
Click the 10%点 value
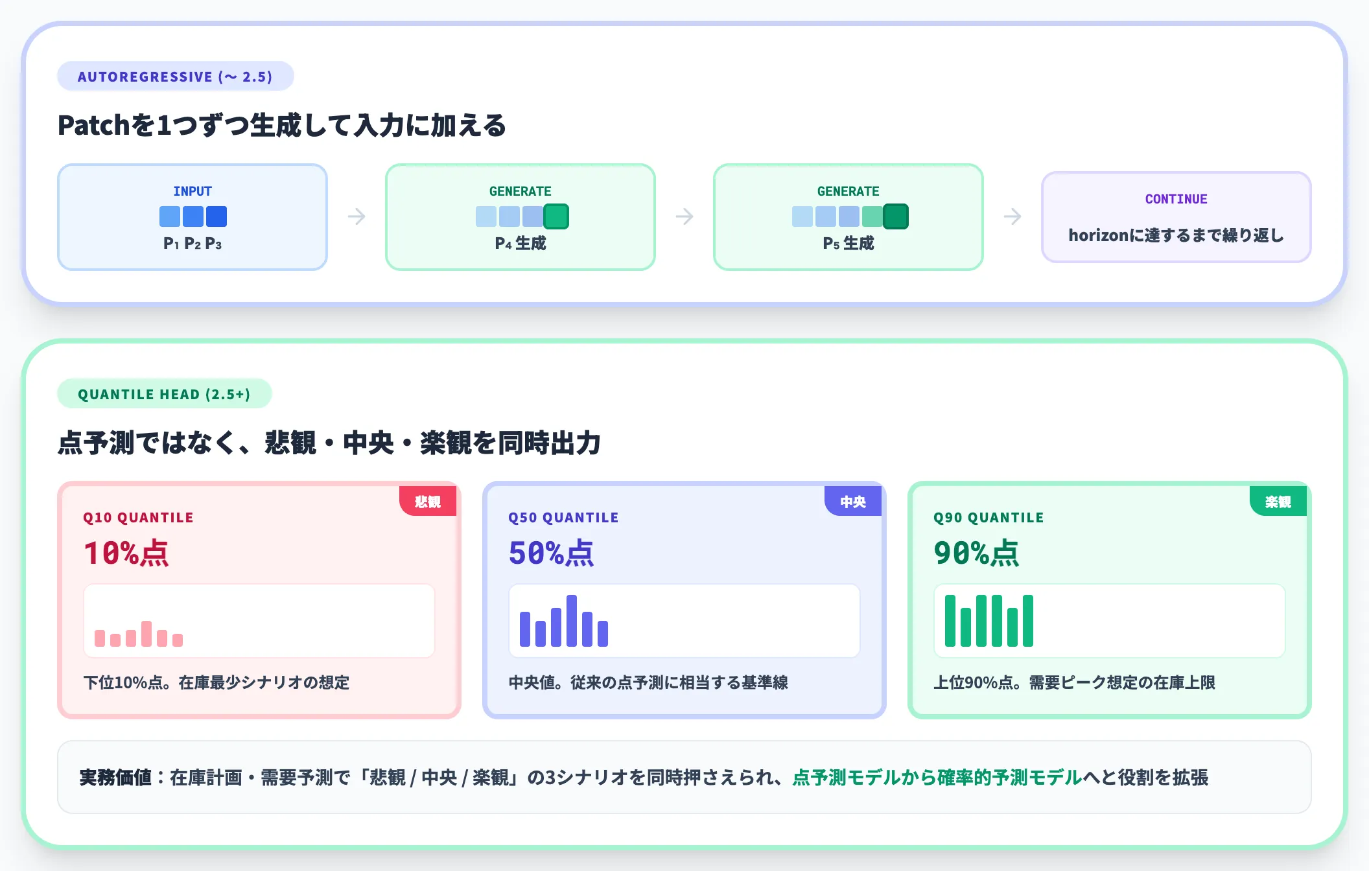(126, 553)
